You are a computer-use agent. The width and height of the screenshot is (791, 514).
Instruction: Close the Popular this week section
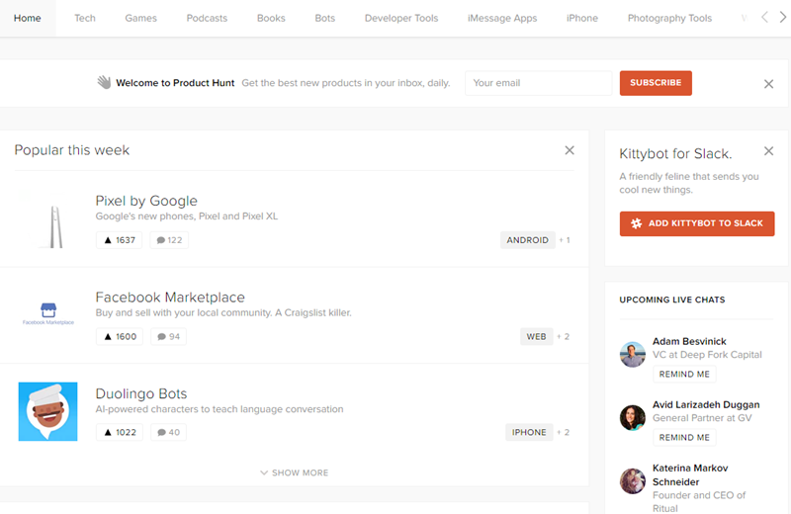pyautogui.click(x=570, y=150)
